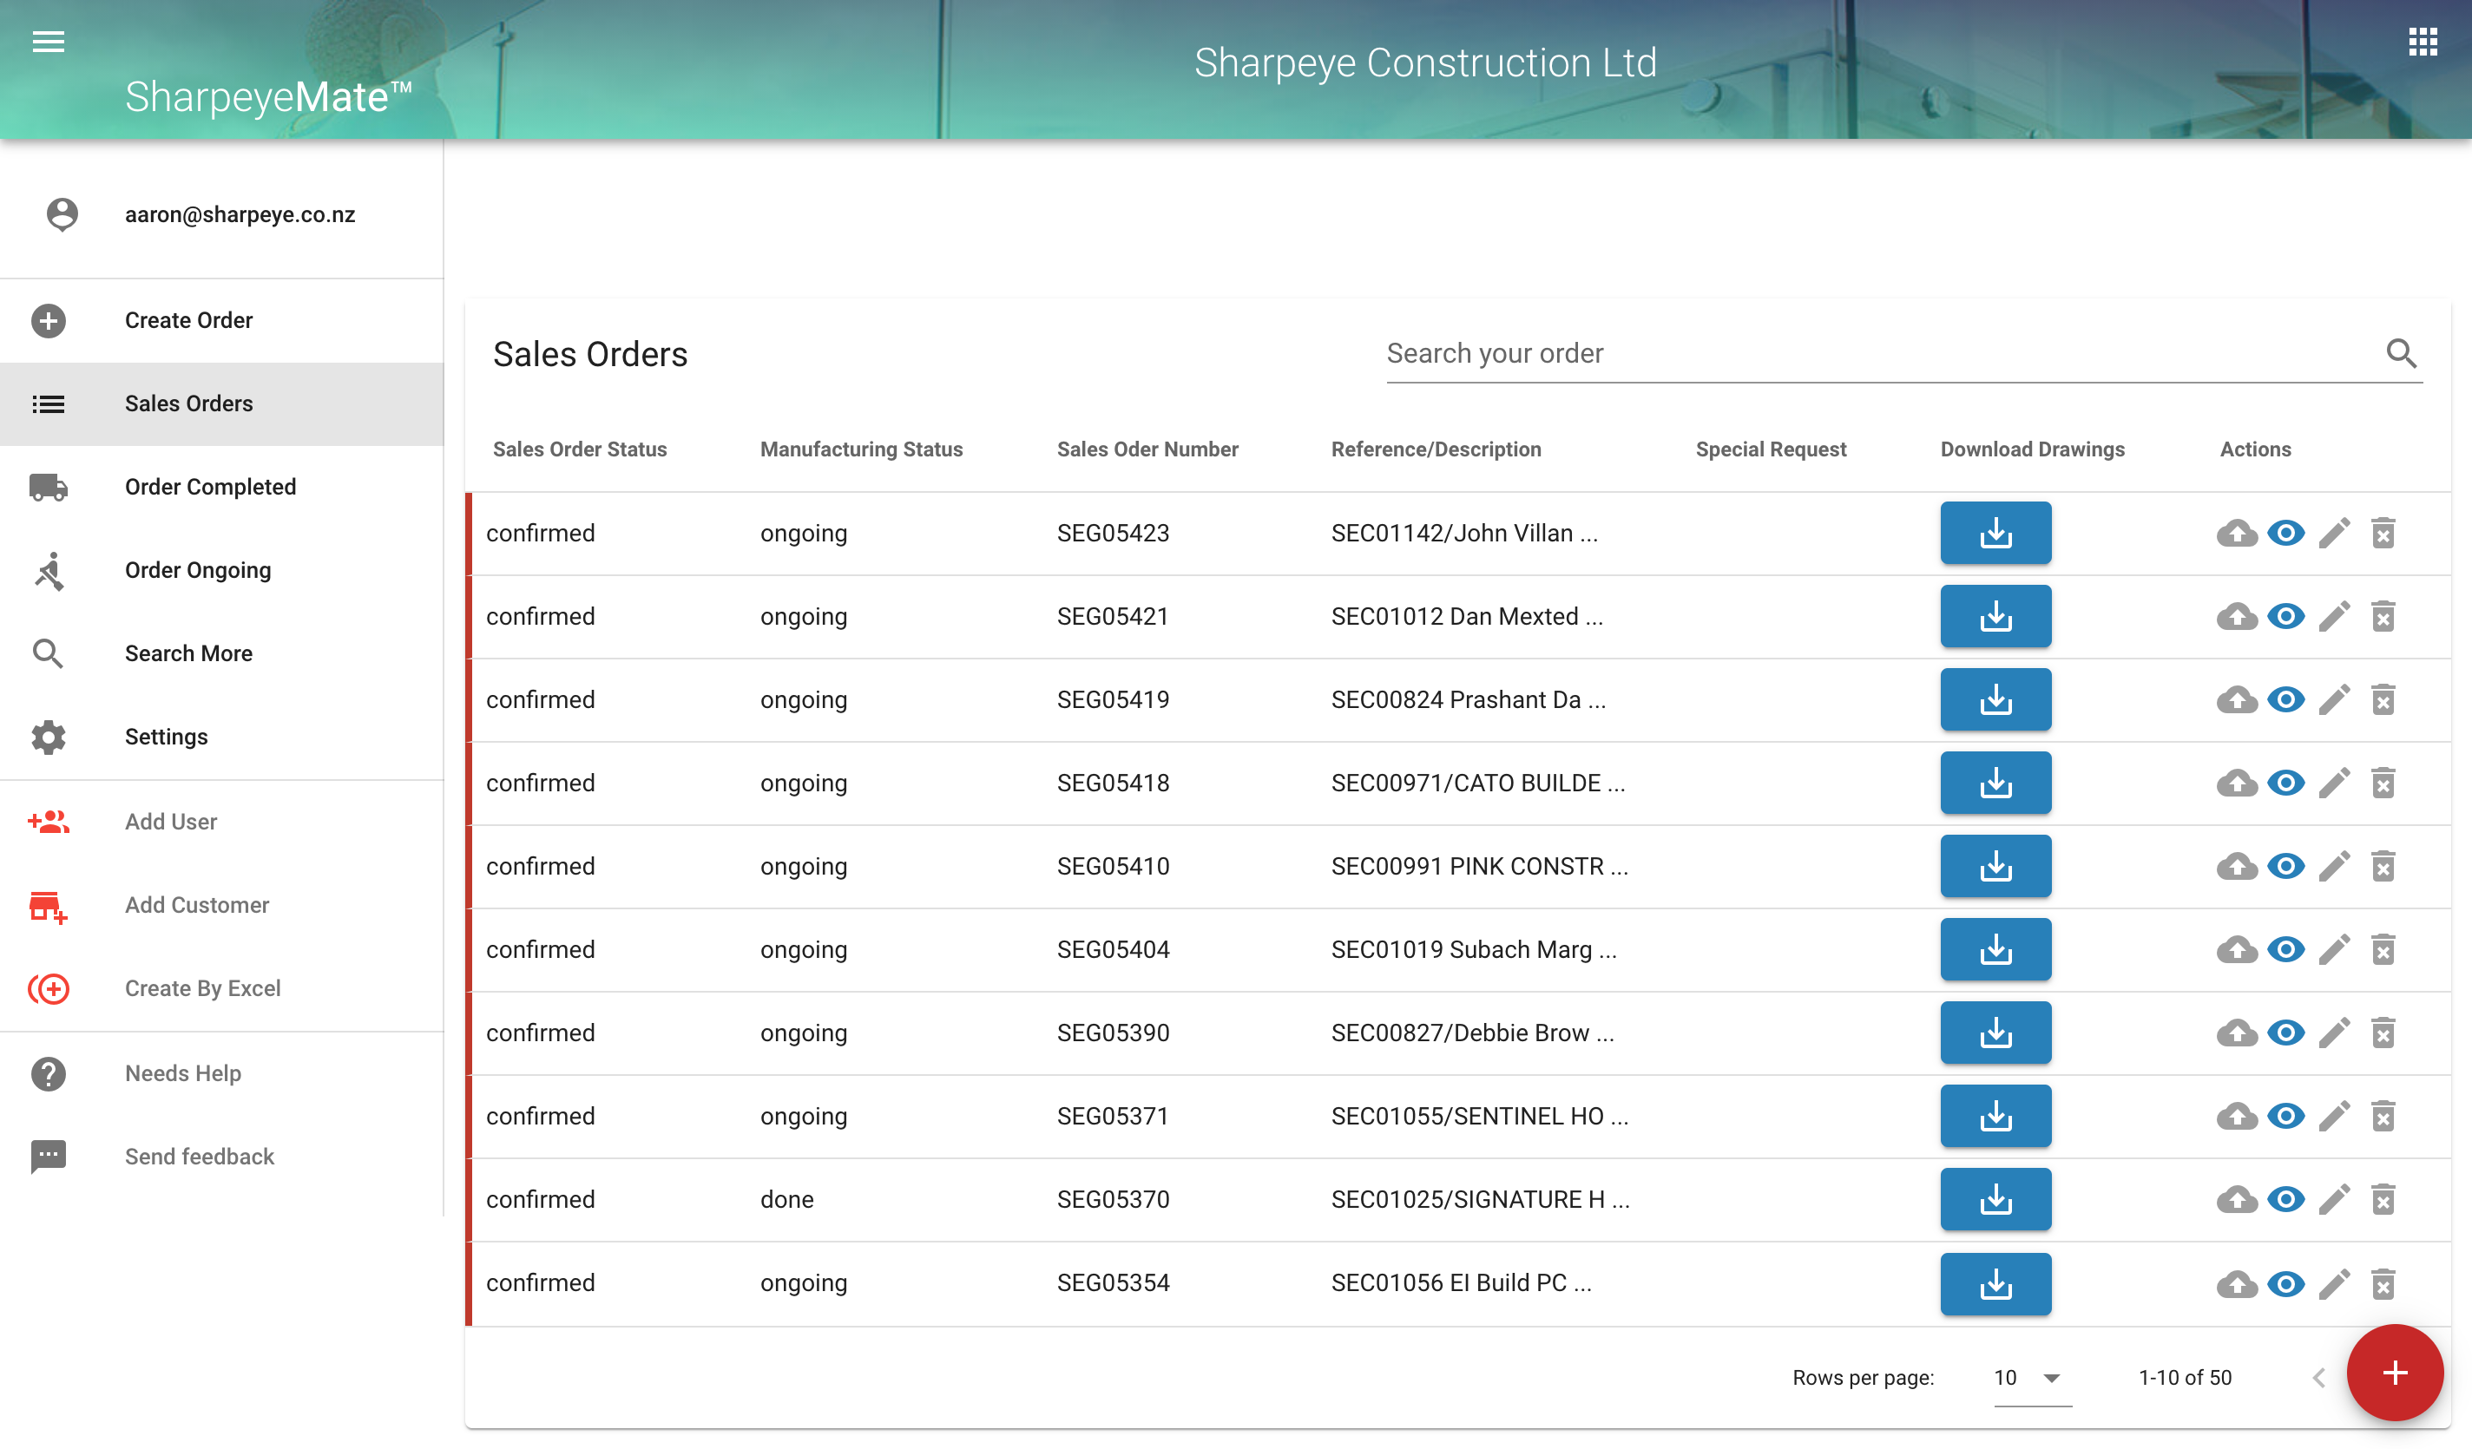Sort by Sales Order Status column header
2472x1449 pixels.
[579, 449]
